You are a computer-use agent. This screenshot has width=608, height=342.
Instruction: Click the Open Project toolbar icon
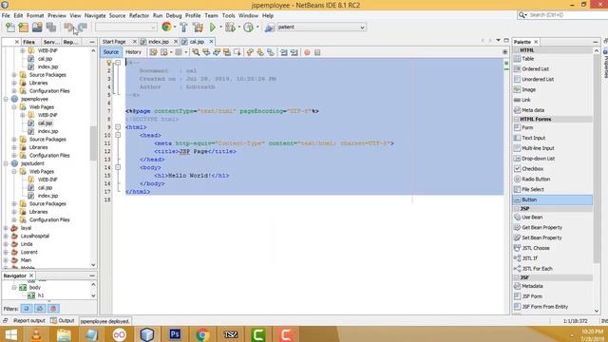tap(37, 28)
